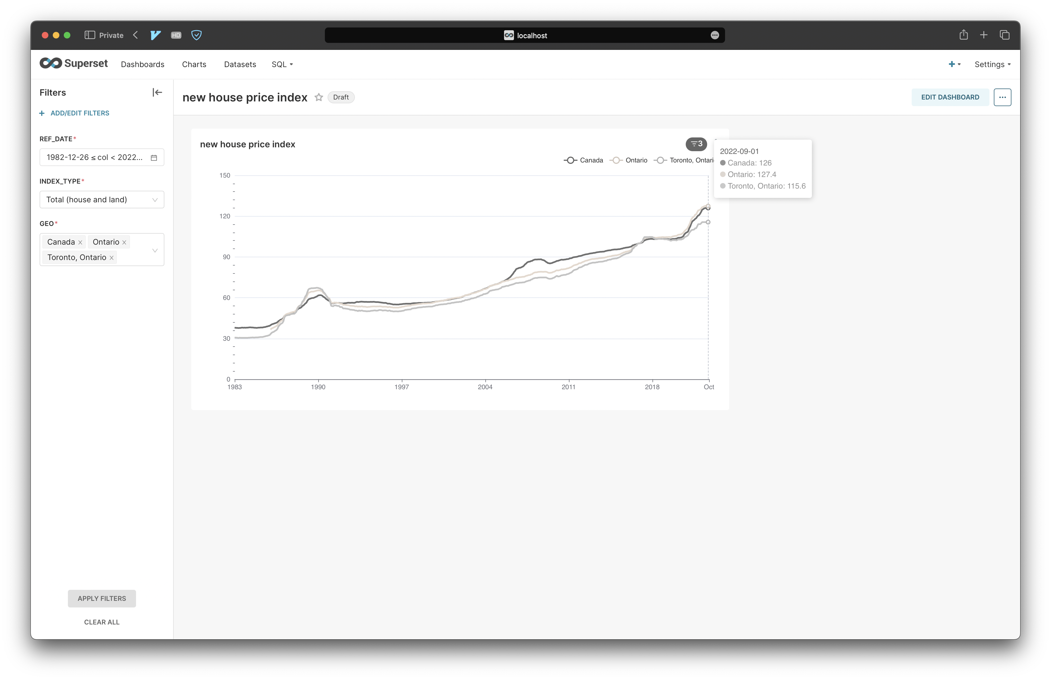Image resolution: width=1051 pixels, height=680 pixels.
Task: Go to the Datasets page
Action: click(x=240, y=65)
